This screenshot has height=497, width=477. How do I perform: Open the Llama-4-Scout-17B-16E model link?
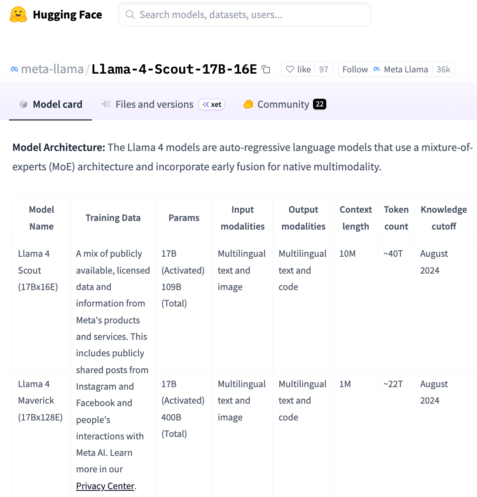[x=174, y=69]
